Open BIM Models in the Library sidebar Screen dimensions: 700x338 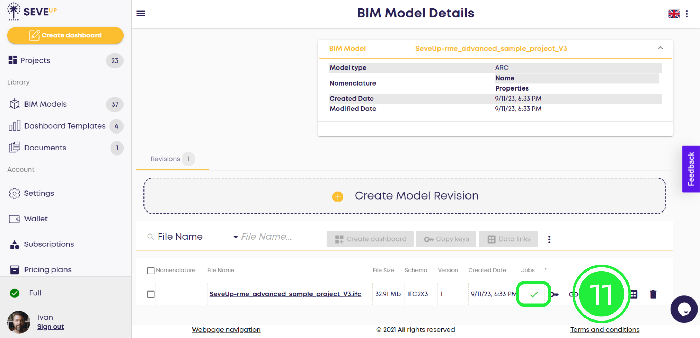click(45, 104)
